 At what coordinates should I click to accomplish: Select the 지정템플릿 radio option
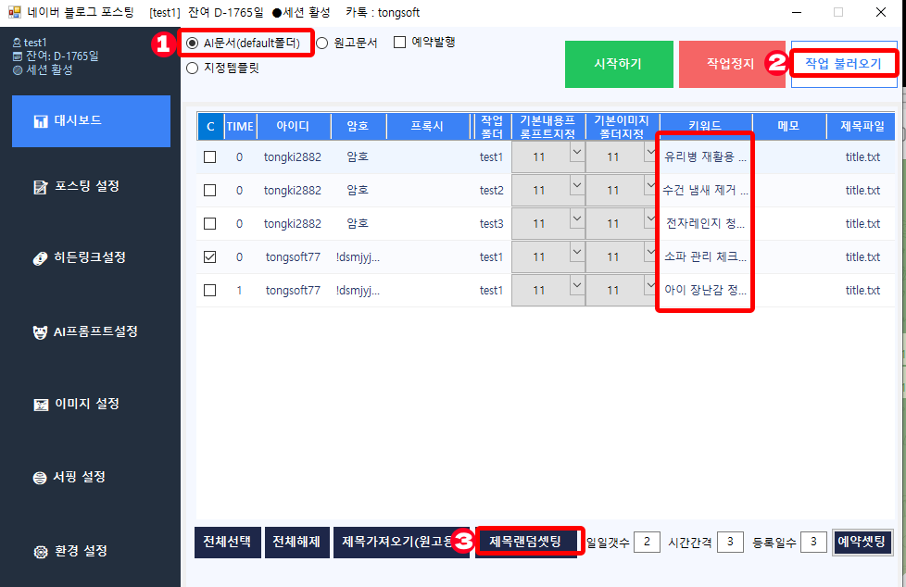[x=192, y=68]
